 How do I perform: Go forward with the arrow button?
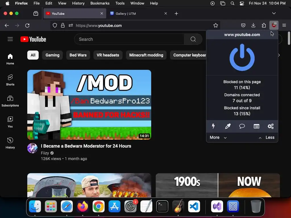pos(17,25)
